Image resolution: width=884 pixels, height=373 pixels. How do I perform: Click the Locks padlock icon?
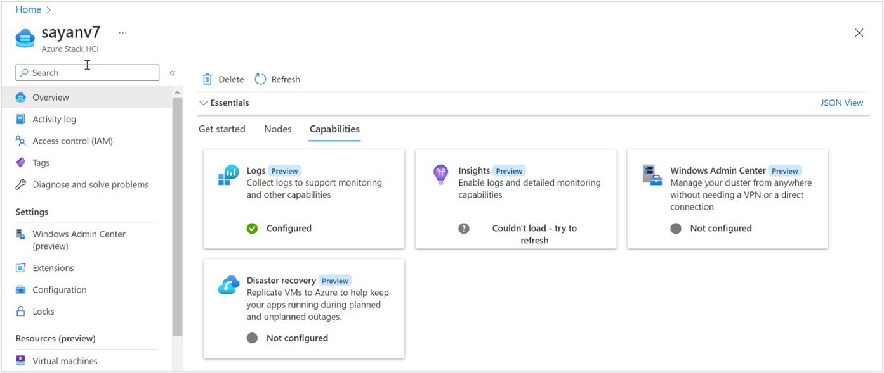21,312
